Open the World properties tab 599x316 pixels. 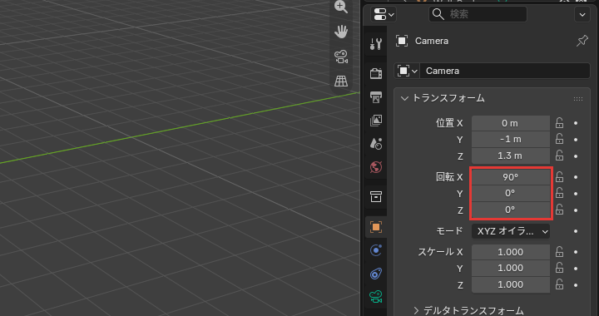(x=376, y=167)
